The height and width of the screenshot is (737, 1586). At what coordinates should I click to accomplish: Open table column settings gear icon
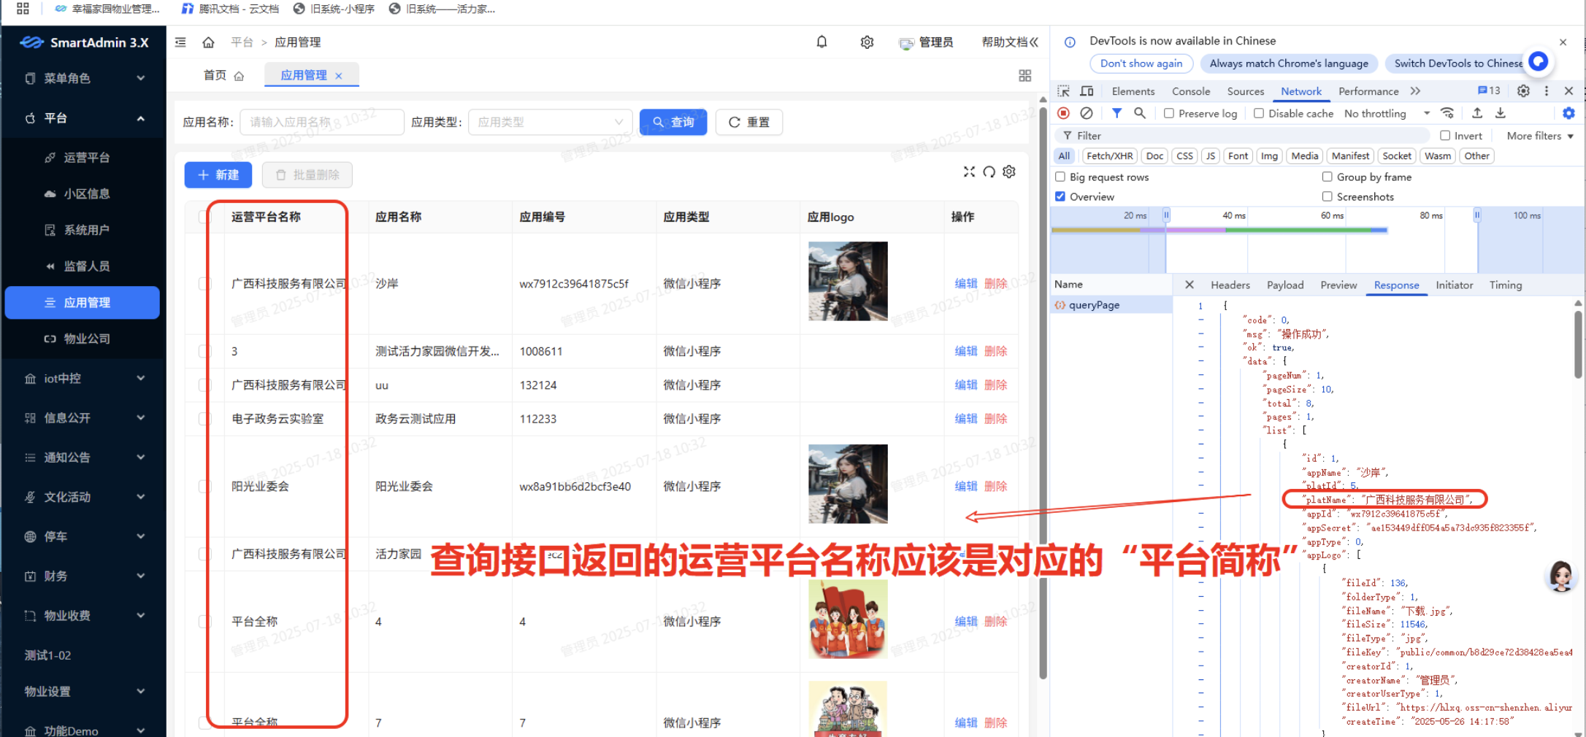point(1008,172)
